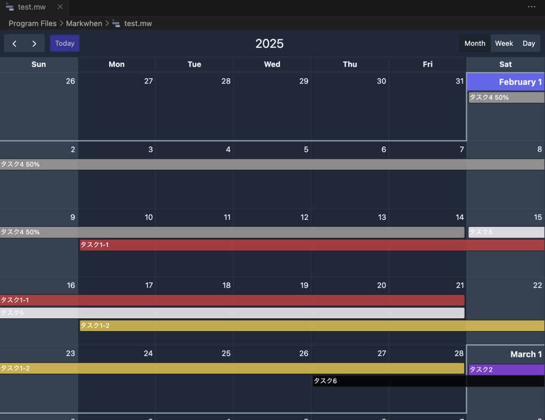Go to the previous month with left chevron
This screenshot has width=545, height=420.
click(x=14, y=44)
